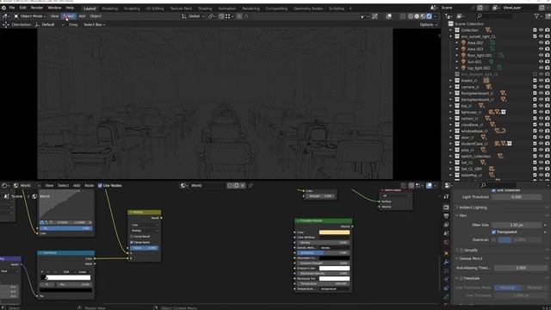Select Relative line thickness mode
551x310 pixels.
coord(534,288)
